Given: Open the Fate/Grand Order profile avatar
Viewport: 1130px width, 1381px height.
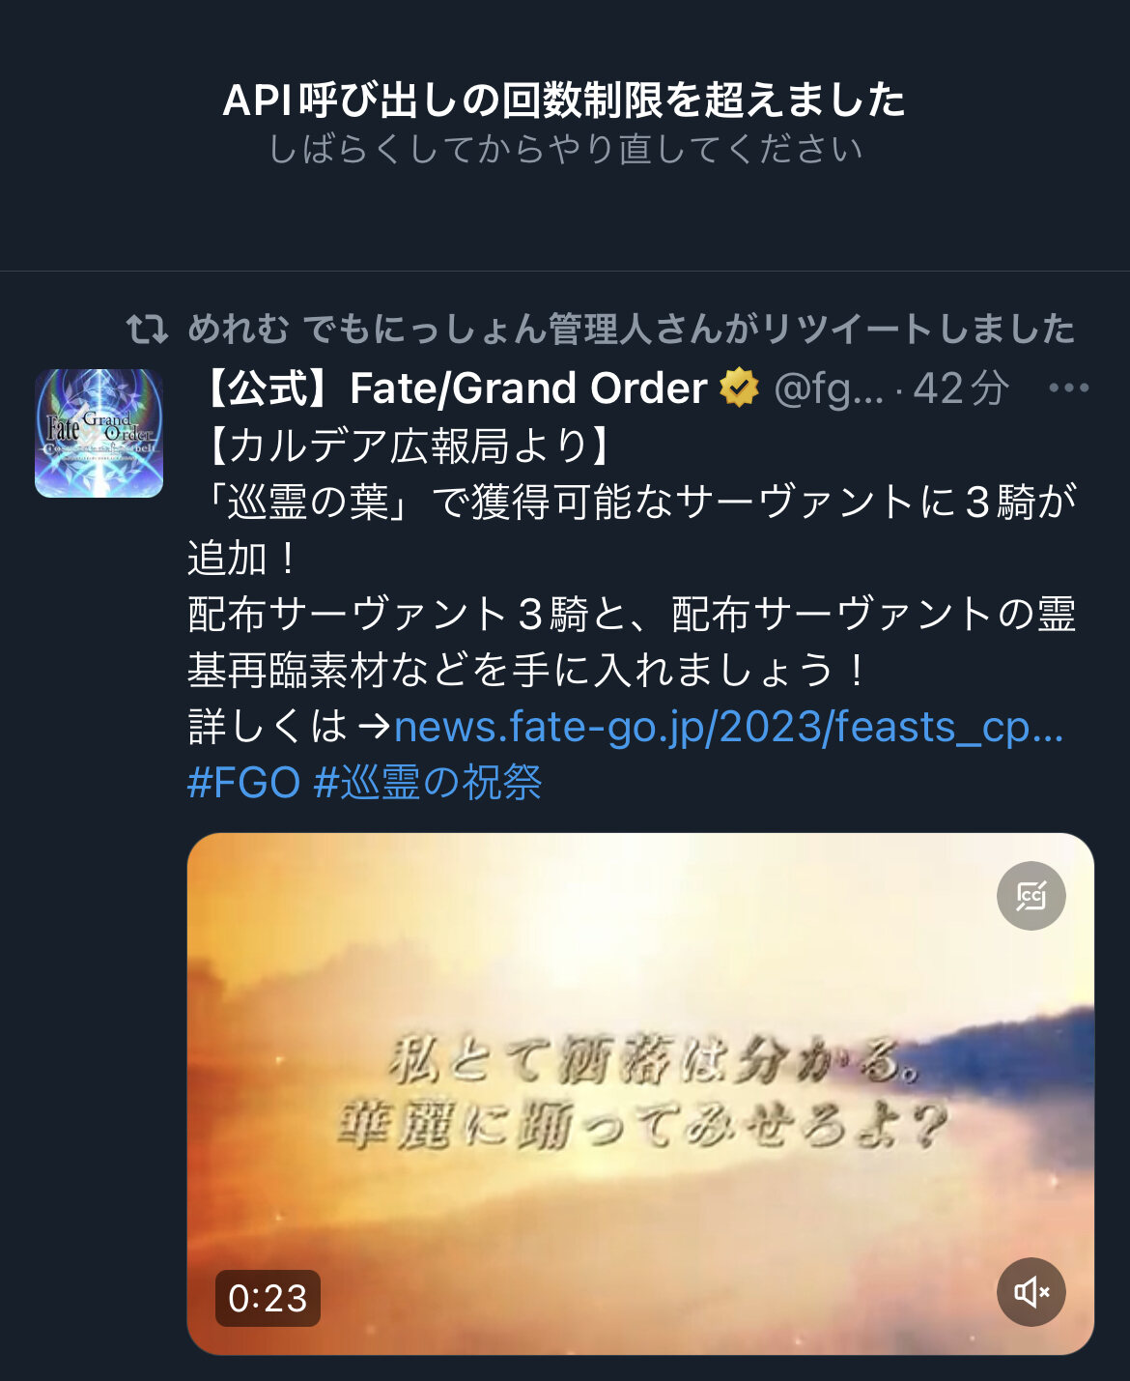Looking at the screenshot, I should (x=99, y=433).
